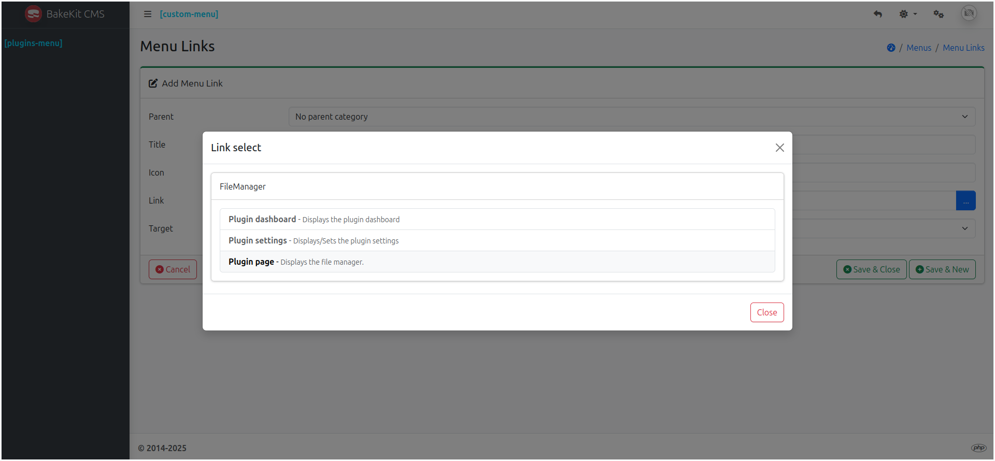Click the Cancel button
995x461 pixels.
point(173,269)
